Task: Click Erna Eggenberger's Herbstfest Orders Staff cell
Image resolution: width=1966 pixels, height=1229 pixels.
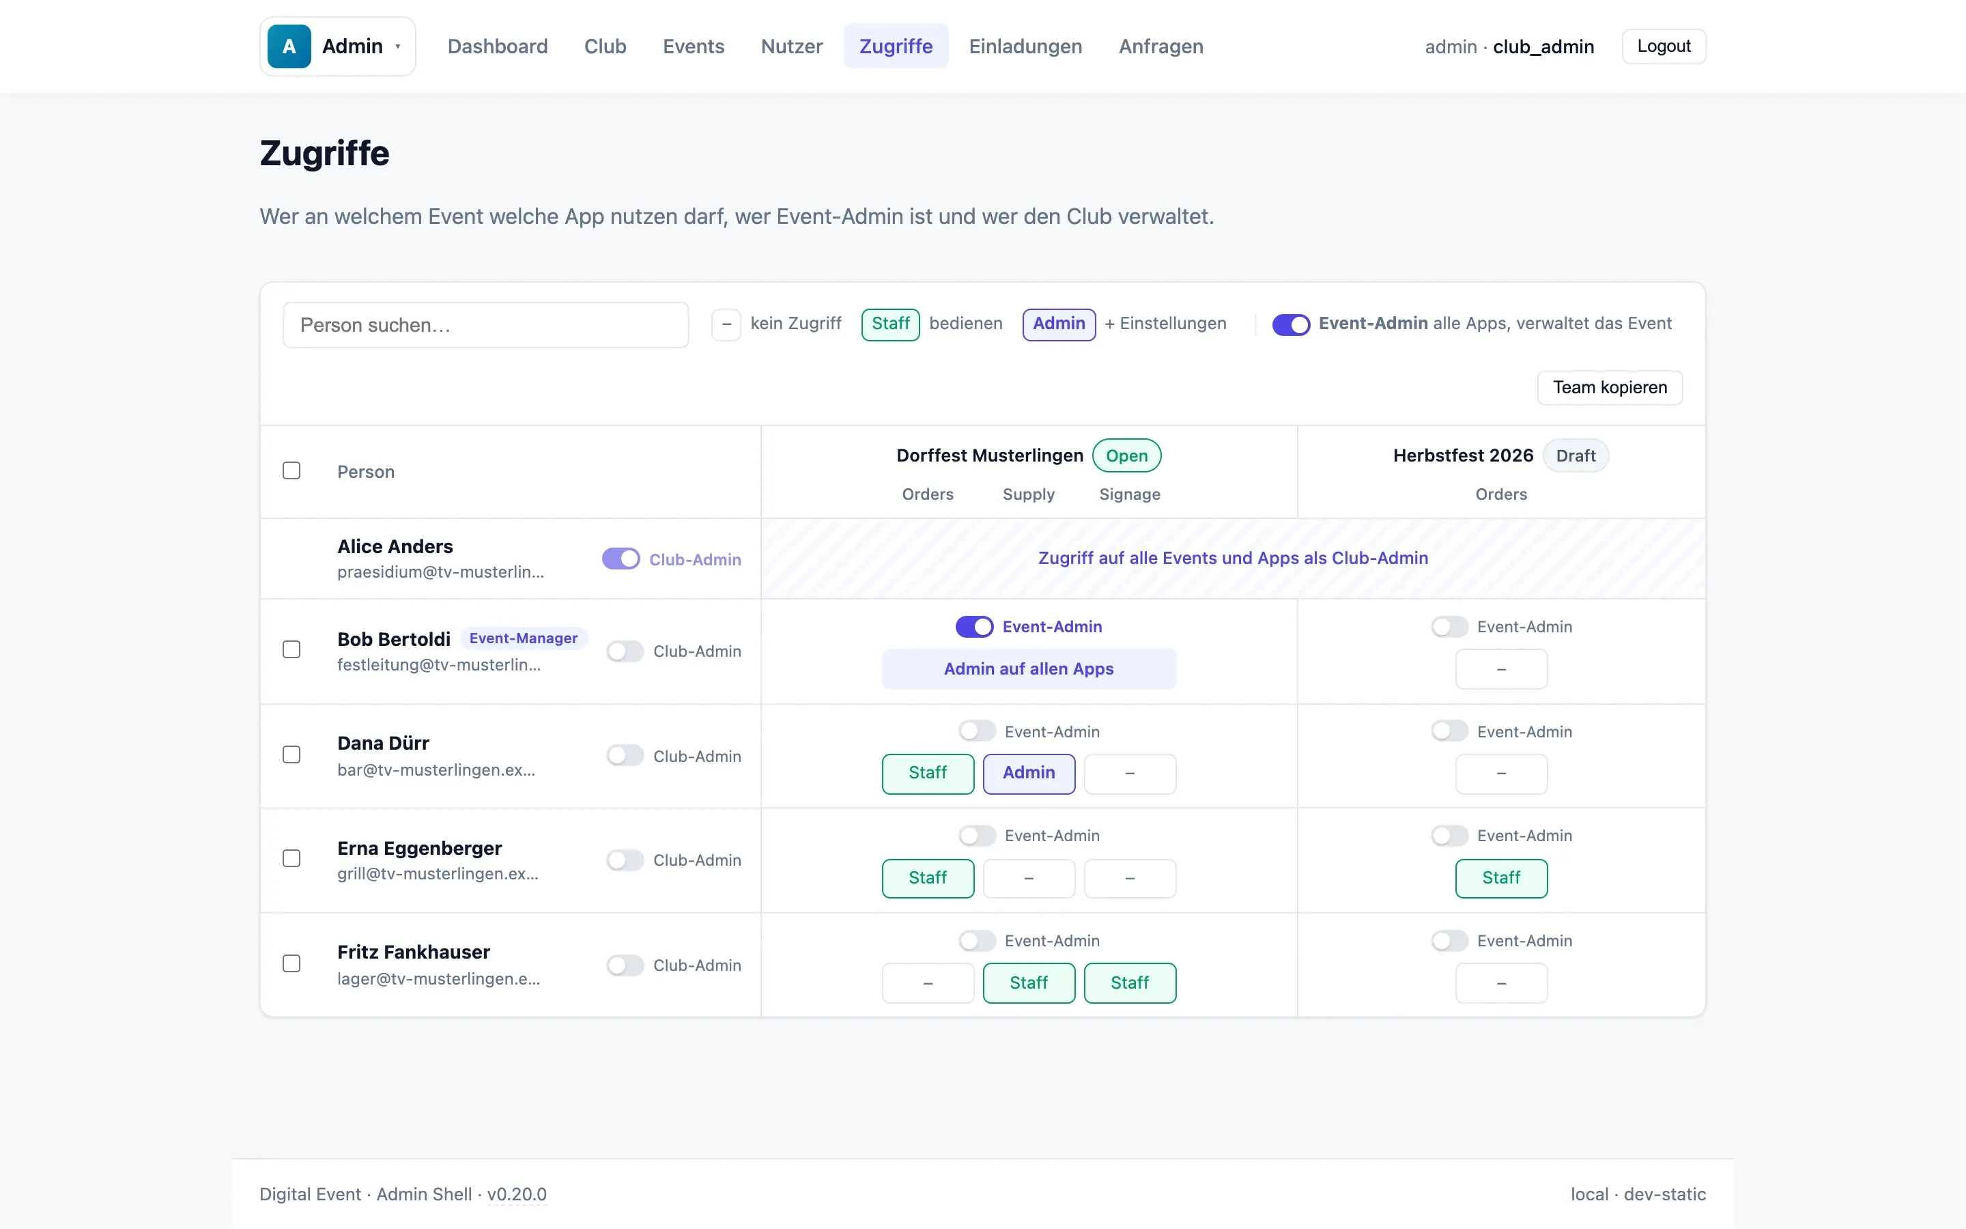Action: [1500, 879]
